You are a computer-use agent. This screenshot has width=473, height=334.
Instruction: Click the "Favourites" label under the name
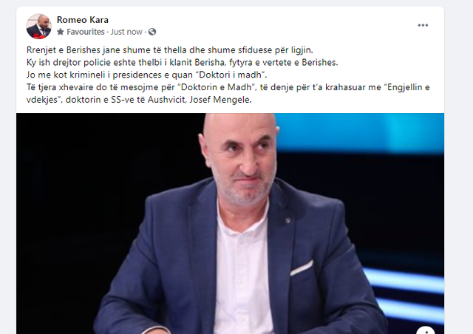pyautogui.click(x=86, y=32)
